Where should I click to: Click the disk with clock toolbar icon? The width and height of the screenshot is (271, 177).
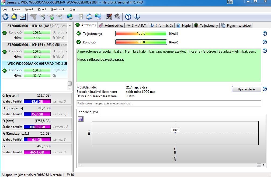tap(42, 17)
